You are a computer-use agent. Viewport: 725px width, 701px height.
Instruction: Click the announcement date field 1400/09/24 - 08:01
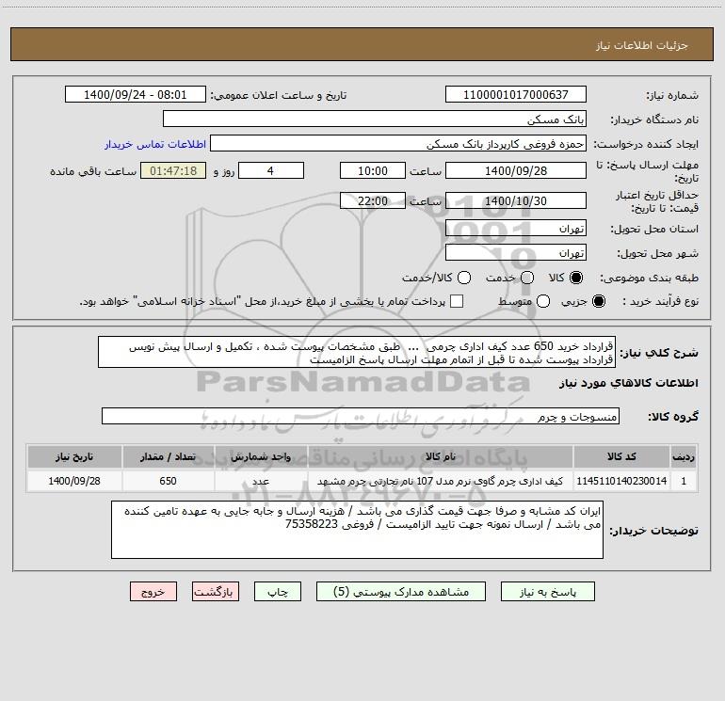pos(135,95)
